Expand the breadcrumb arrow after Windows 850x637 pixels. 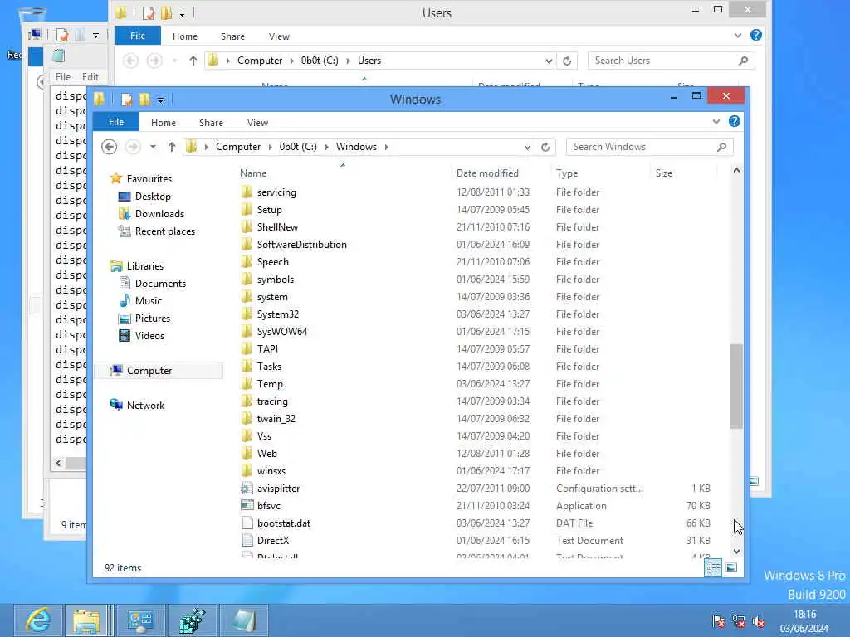(386, 147)
